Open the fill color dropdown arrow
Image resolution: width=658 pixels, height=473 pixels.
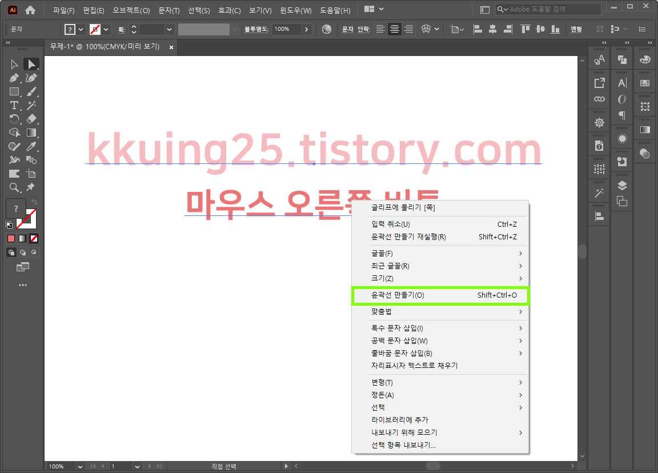81,29
